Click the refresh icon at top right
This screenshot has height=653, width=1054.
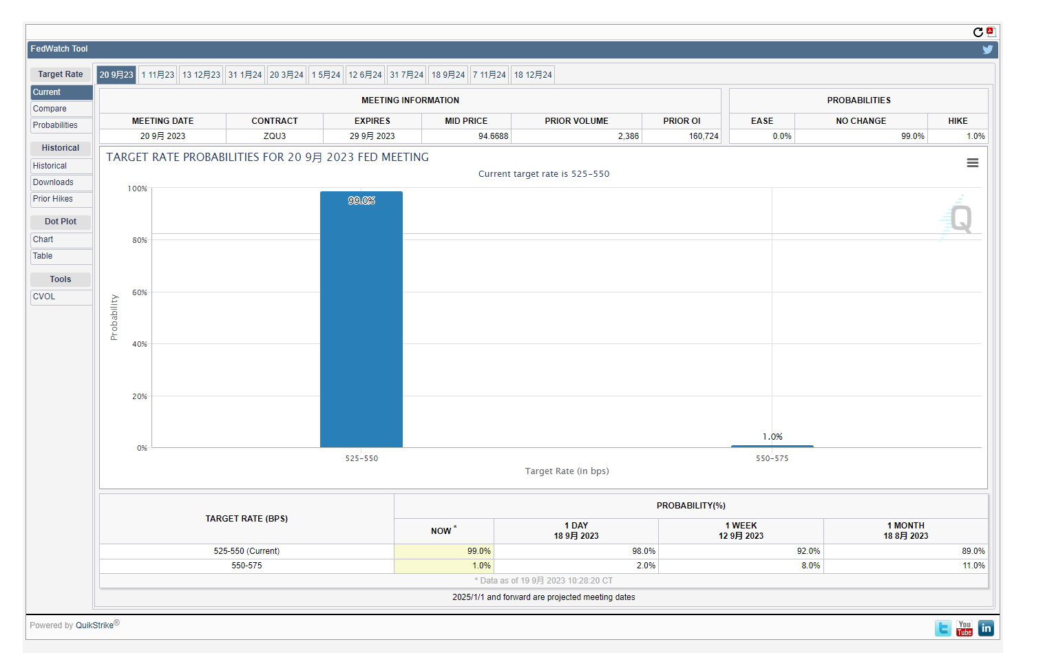click(978, 32)
